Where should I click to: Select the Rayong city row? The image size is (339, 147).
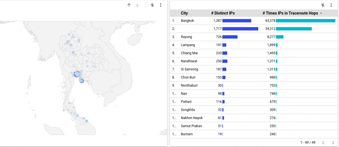(254, 37)
